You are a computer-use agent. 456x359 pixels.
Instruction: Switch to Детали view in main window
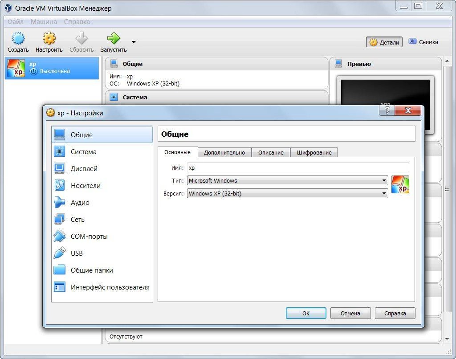pos(384,42)
